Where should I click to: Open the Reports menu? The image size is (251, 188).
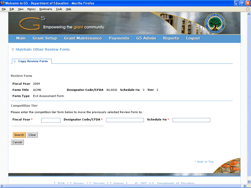(171, 38)
